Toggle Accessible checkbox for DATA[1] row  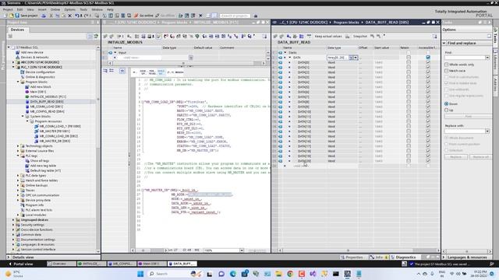(x=428, y=68)
